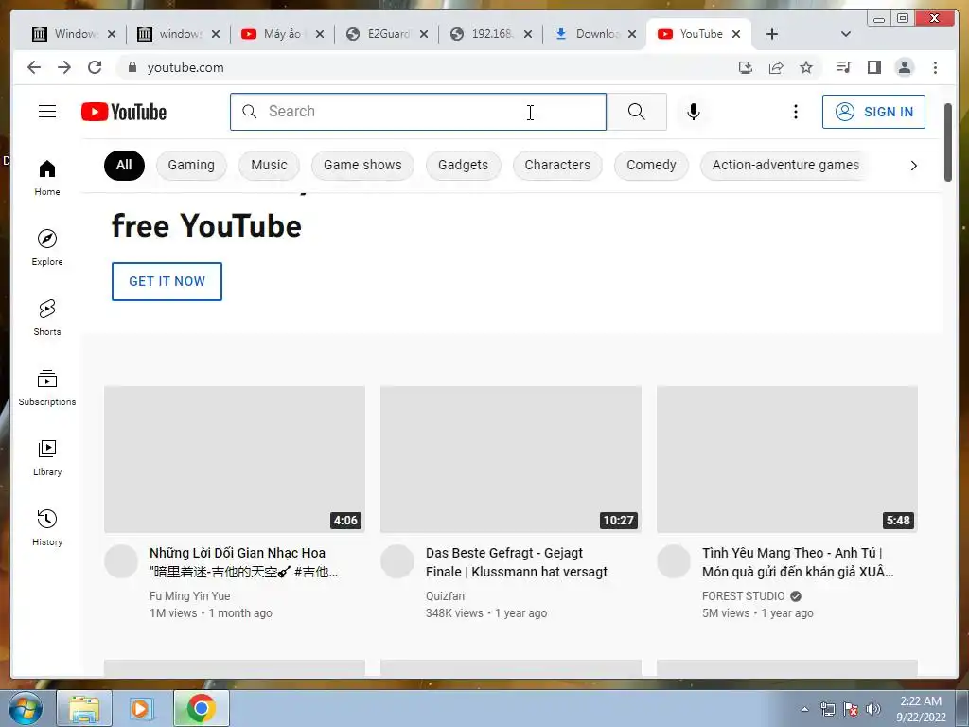Click browser Back arrow
The width and height of the screenshot is (969, 727).
(x=34, y=67)
